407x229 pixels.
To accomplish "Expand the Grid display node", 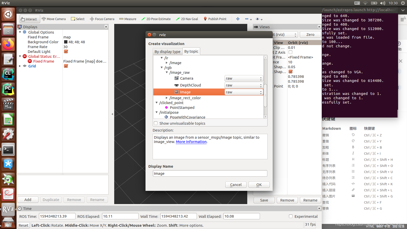I will (x=20, y=66).
